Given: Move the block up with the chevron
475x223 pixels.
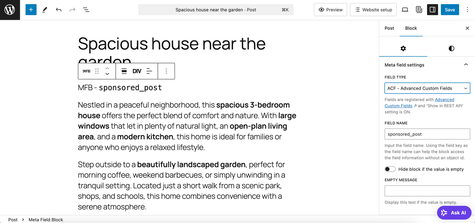Looking at the screenshot, I should click(x=107, y=68).
